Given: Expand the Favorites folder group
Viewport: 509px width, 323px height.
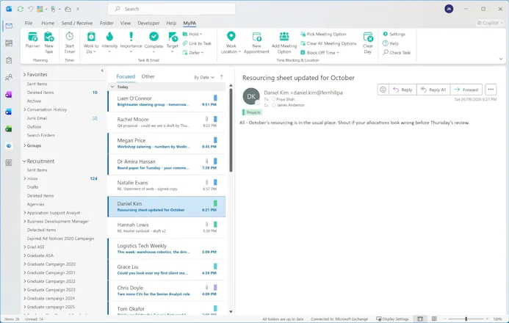Looking at the screenshot, I should (25, 75).
